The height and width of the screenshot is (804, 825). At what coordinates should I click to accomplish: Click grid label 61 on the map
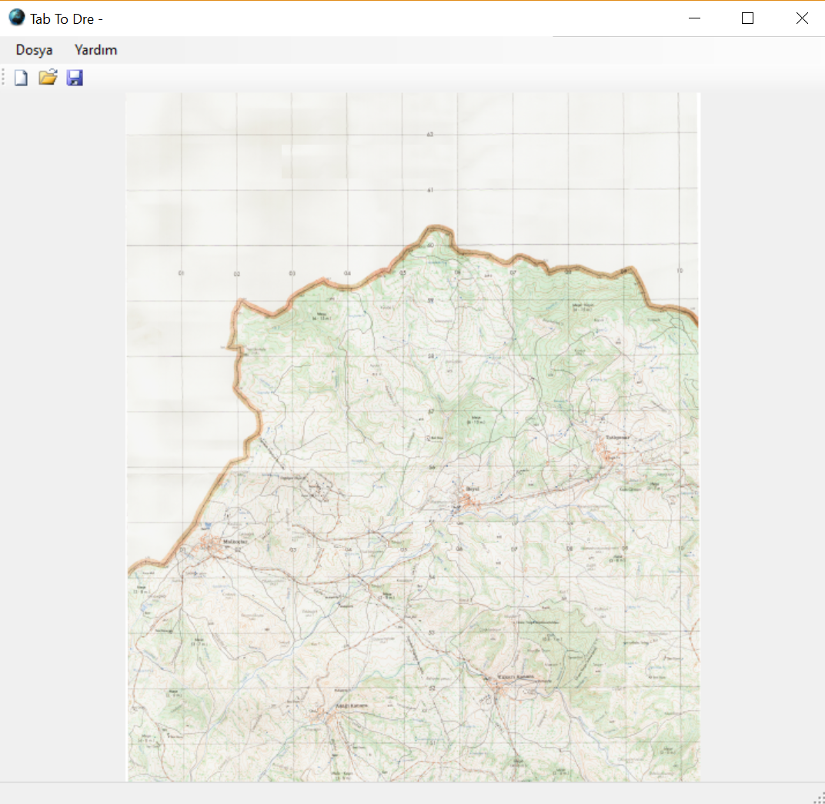[430, 190]
